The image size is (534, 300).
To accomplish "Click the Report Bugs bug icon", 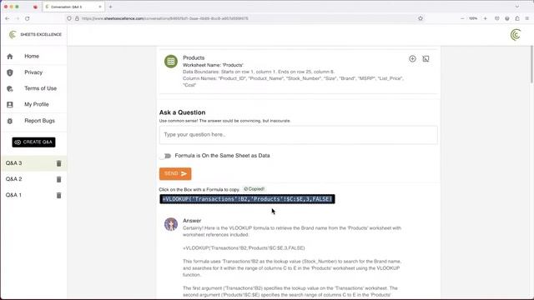I will tap(10, 121).
